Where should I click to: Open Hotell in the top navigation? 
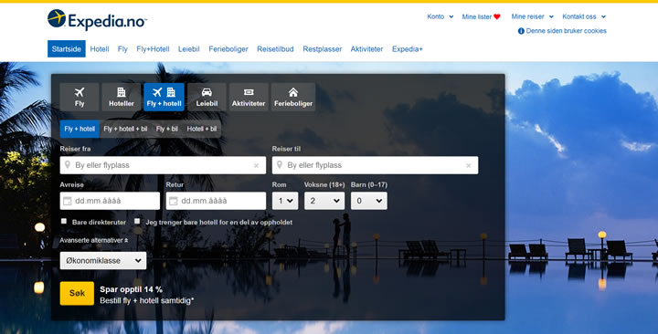[x=100, y=49]
